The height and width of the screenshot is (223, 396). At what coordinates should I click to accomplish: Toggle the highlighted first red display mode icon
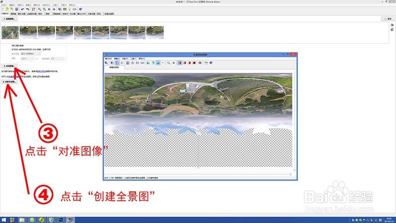[180, 63]
